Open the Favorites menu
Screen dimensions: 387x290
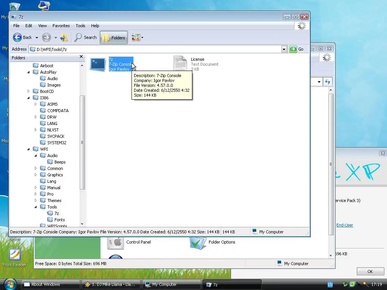(61, 26)
